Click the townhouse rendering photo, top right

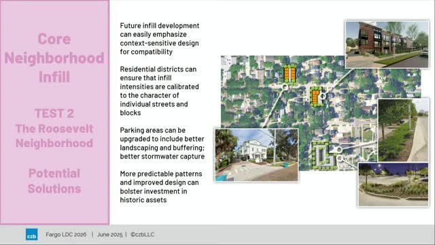click(387, 44)
